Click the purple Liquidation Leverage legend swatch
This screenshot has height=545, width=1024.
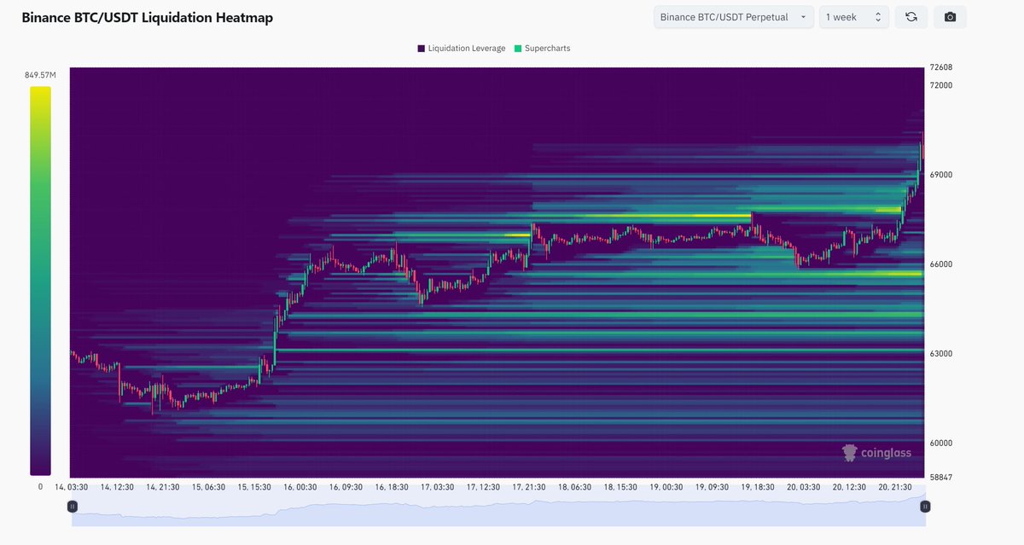[x=422, y=49]
